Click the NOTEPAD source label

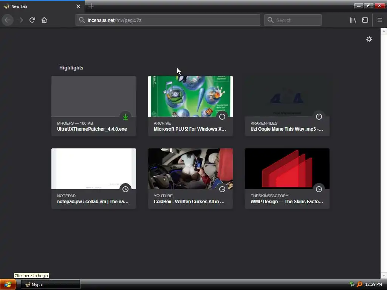[66, 196]
